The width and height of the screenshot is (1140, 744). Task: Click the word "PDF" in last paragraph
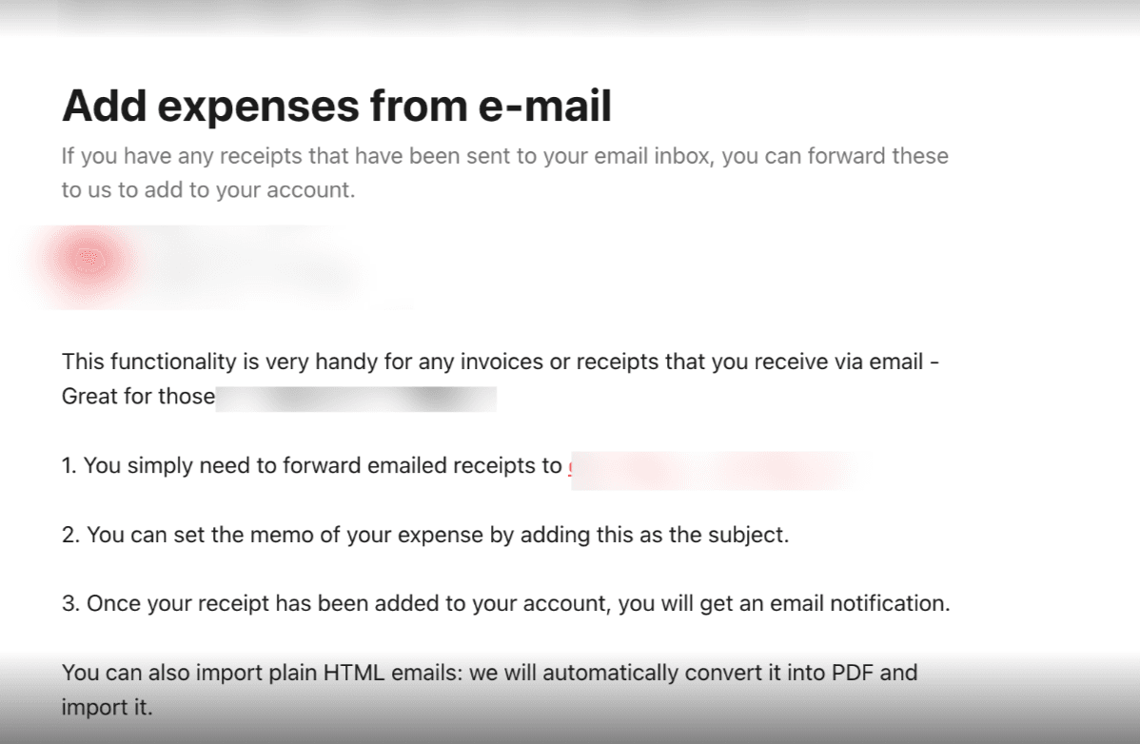coord(853,674)
